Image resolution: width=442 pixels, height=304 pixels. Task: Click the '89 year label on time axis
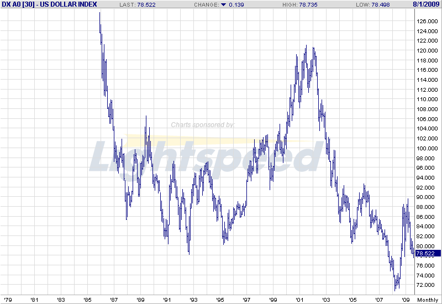140,300
